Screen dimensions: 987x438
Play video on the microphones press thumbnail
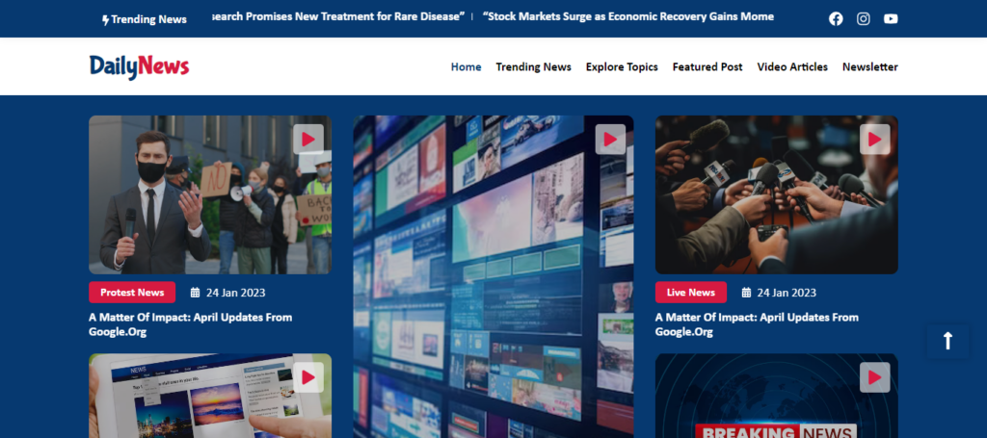[x=874, y=140]
